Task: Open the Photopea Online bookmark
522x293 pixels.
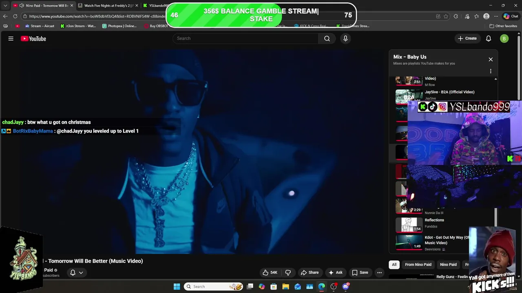Action: click(119, 26)
